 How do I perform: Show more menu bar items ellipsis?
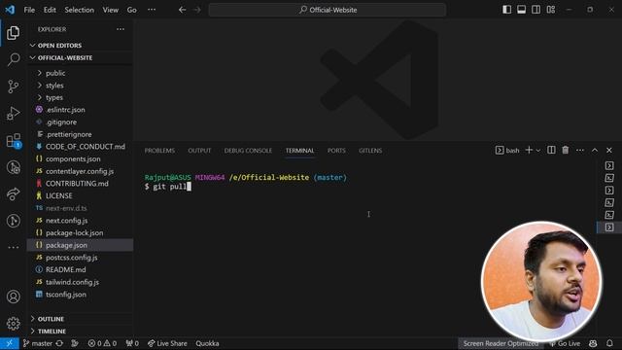click(152, 10)
